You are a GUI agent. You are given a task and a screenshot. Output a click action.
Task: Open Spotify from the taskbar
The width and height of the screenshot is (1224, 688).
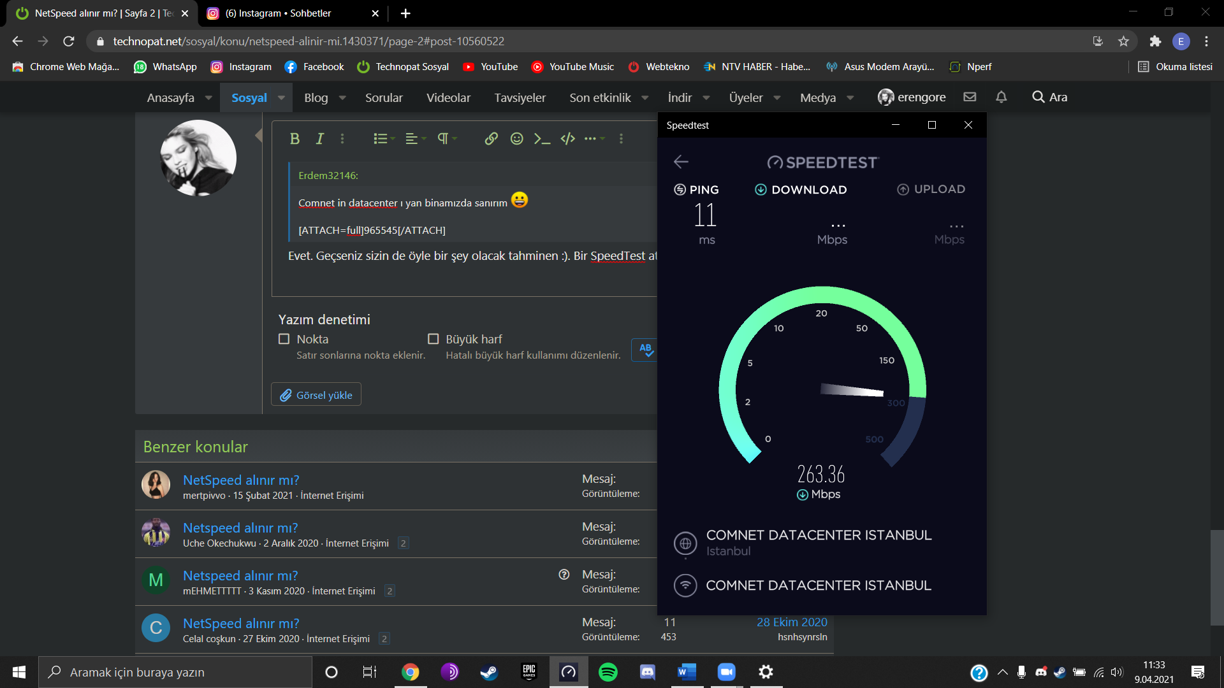pyautogui.click(x=608, y=672)
